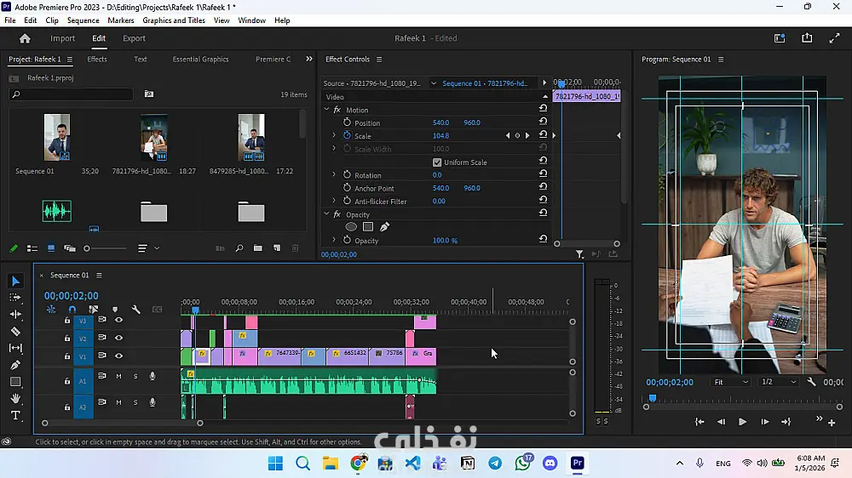Open the Fit zoom level dropdown
Screen dimensions: 852x478
[731, 382]
